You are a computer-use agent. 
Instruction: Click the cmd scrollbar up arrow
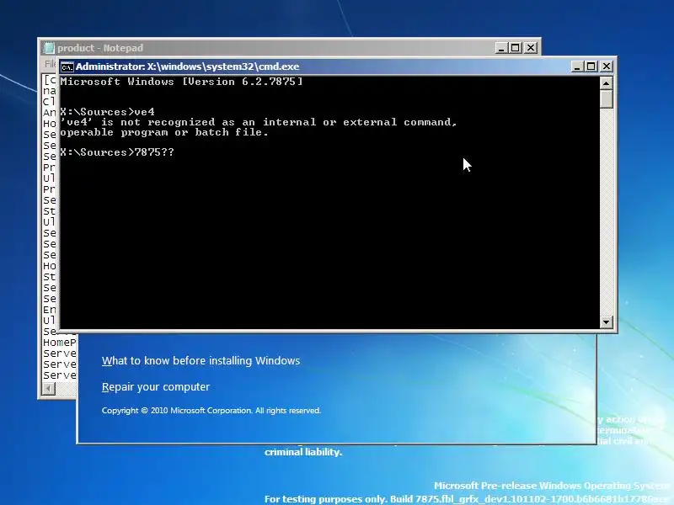(606, 83)
